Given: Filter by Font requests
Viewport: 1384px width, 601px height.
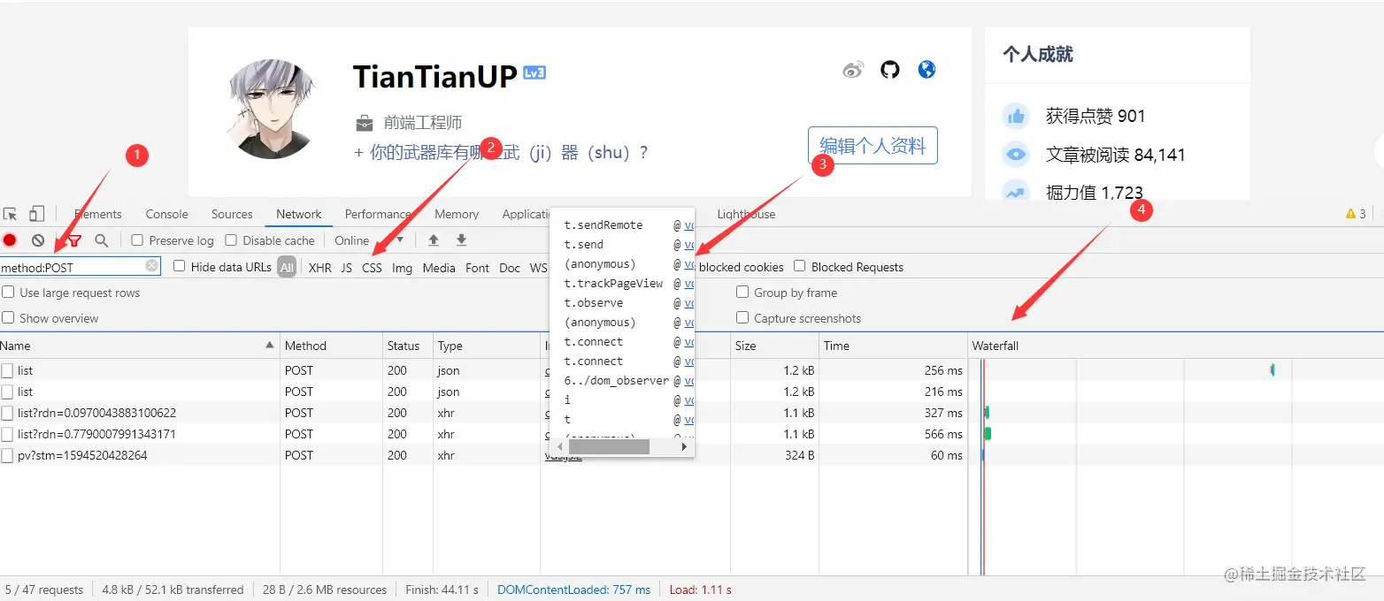Looking at the screenshot, I should pos(478,268).
